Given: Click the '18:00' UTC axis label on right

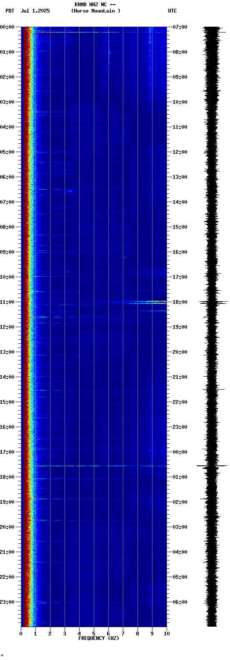Looking at the screenshot, I should click(180, 302).
